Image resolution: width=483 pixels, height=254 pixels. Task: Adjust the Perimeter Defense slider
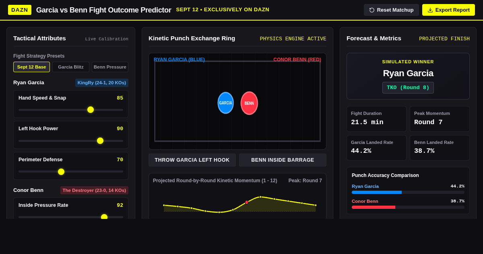click(x=71, y=172)
